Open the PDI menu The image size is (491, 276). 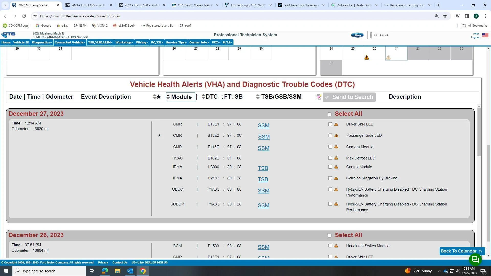point(216,42)
